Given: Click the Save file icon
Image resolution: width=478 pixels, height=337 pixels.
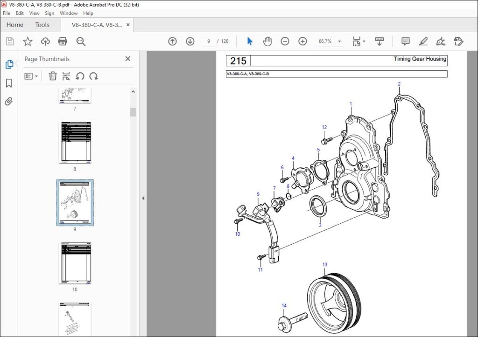Looking at the screenshot, I should [10, 41].
